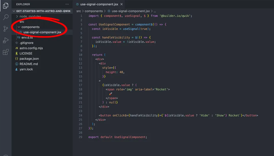Screen dimensions: 274x156
Task: Click 'onClick$={handleVisibility}' on line 24
Action: (136, 115)
